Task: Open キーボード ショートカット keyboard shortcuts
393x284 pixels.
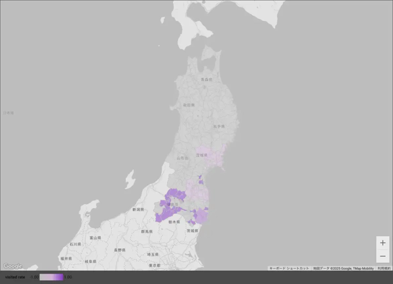Action: pyautogui.click(x=289, y=268)
